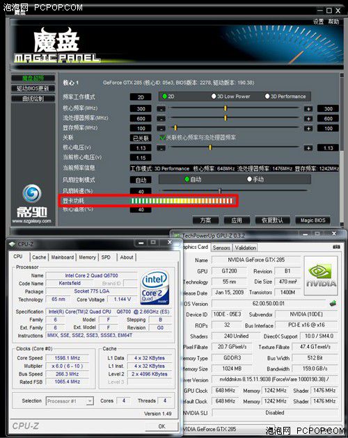Image resolution: width=348 pixels, height=438 pixels.
Task: Open the 驱动BIOS更新 section
Action: [x=33, y=88]
